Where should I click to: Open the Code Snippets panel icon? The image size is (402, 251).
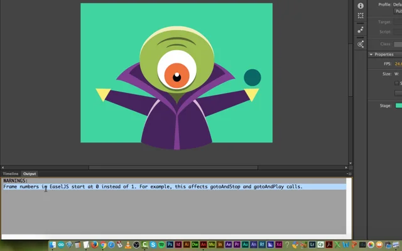(x=361, y=45)
